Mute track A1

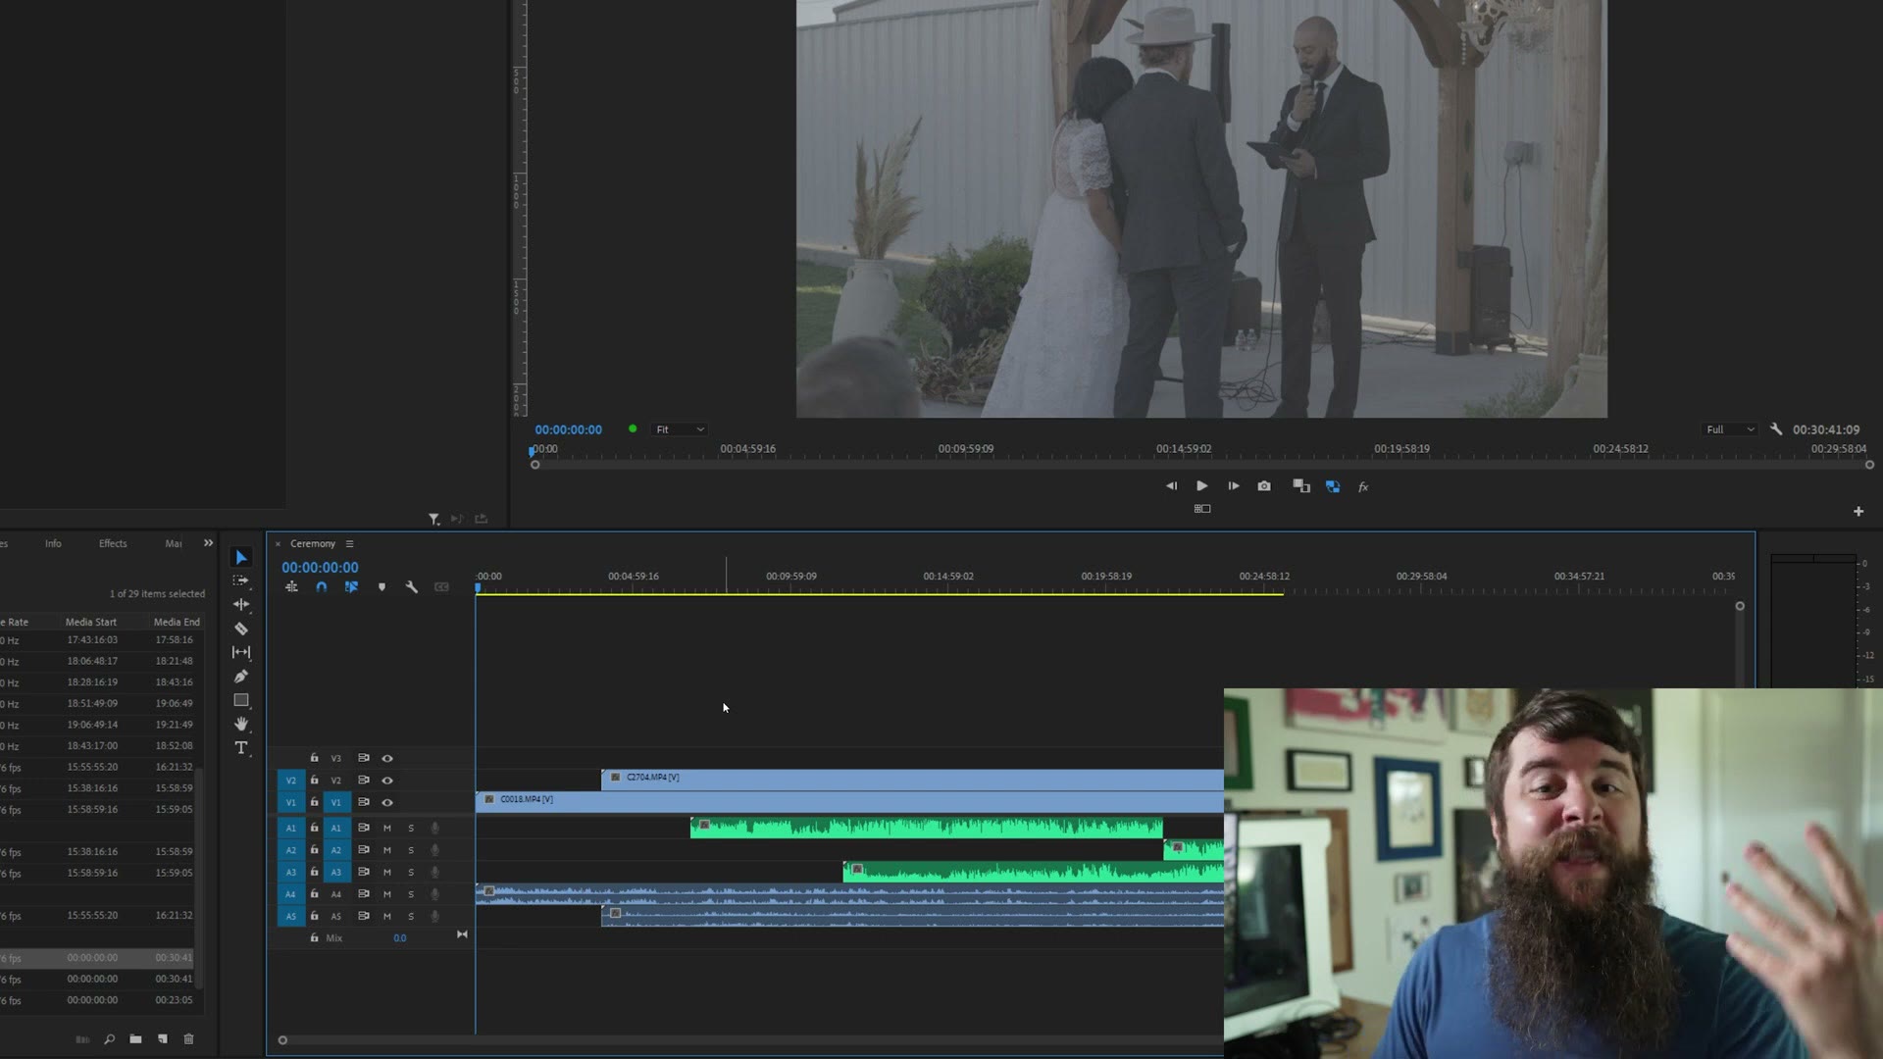tap(387, 828)
